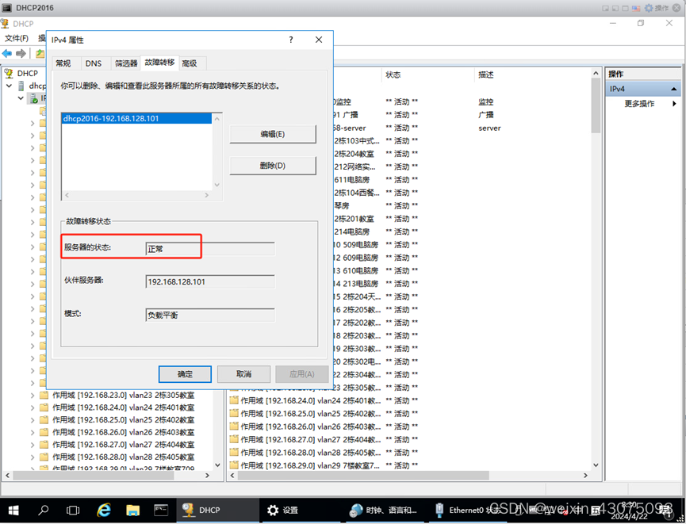The image size is (686, 524).
Task: Open the Windows Start menu
Action: [13, 510]
